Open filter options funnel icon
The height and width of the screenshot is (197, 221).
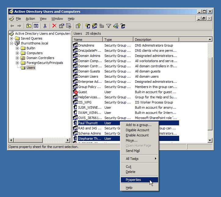click(x=109, y=26)
